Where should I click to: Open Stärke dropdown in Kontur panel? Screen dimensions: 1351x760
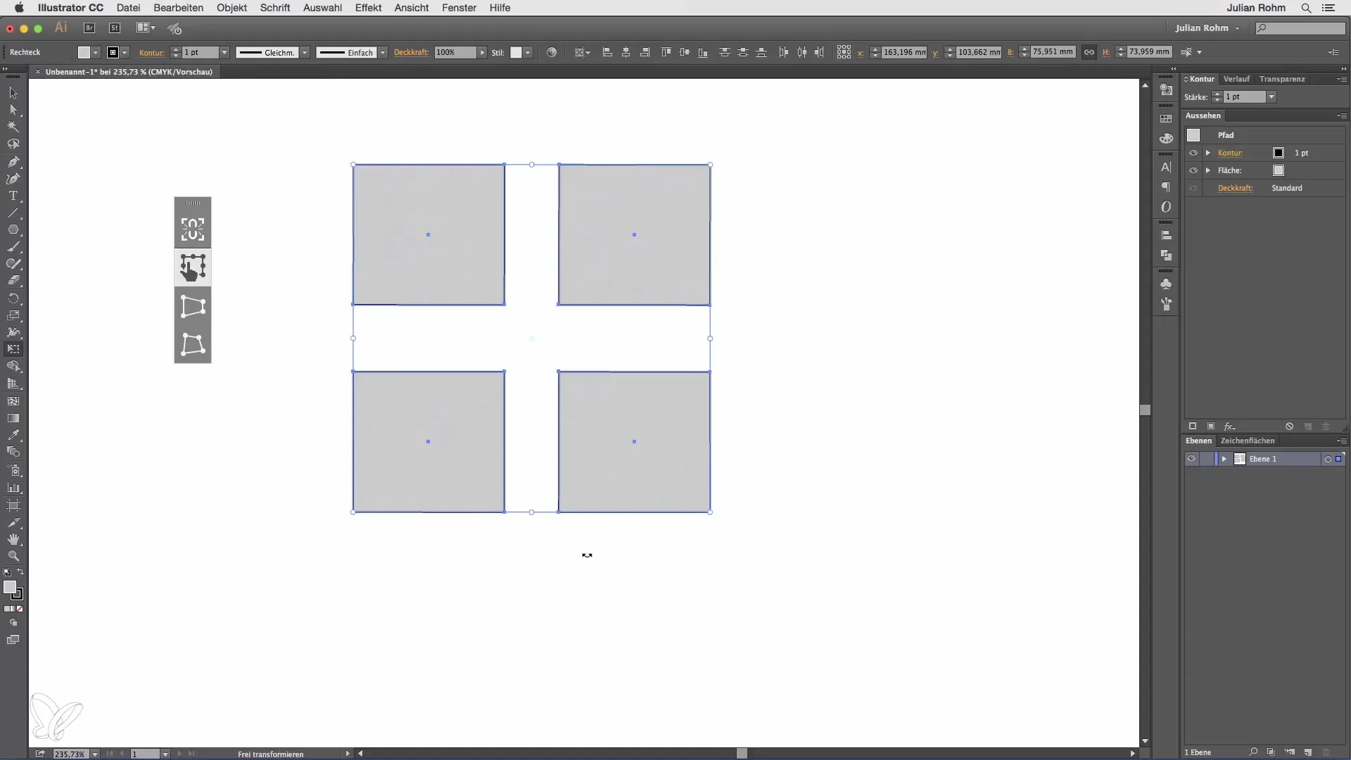tap(1271, 97)
